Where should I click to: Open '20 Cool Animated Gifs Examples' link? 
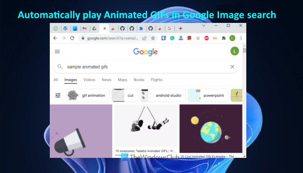pos(207,157)
